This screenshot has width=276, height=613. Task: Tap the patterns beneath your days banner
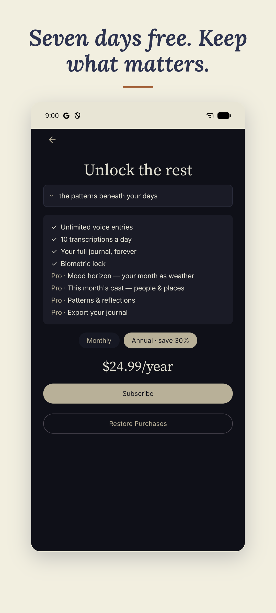(138, 196)
